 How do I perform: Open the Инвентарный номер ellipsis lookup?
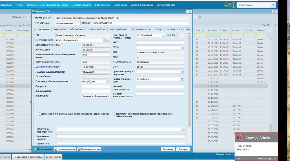163,35
